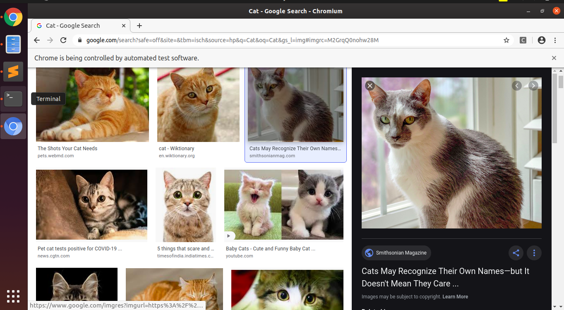
Task: Launch Sublime Text from the dock
Action: pos(13,72)
